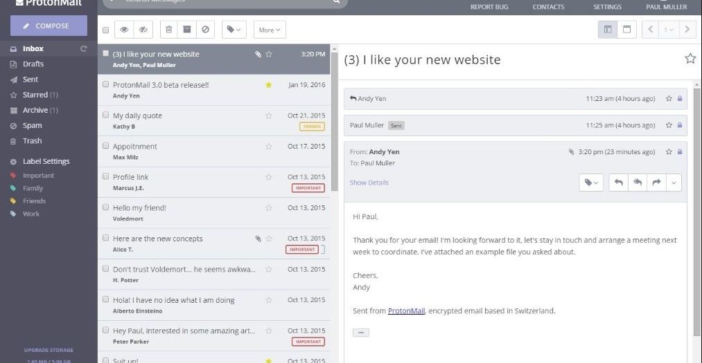This screenshot has height=363, width=702.
Task: Open the 'Hola! I have no idea' message
Action: coord(214,305)
